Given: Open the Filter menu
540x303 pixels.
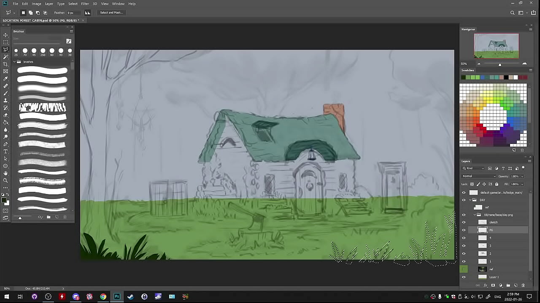Looking at the screenshot, I should (x=85, y=4).
